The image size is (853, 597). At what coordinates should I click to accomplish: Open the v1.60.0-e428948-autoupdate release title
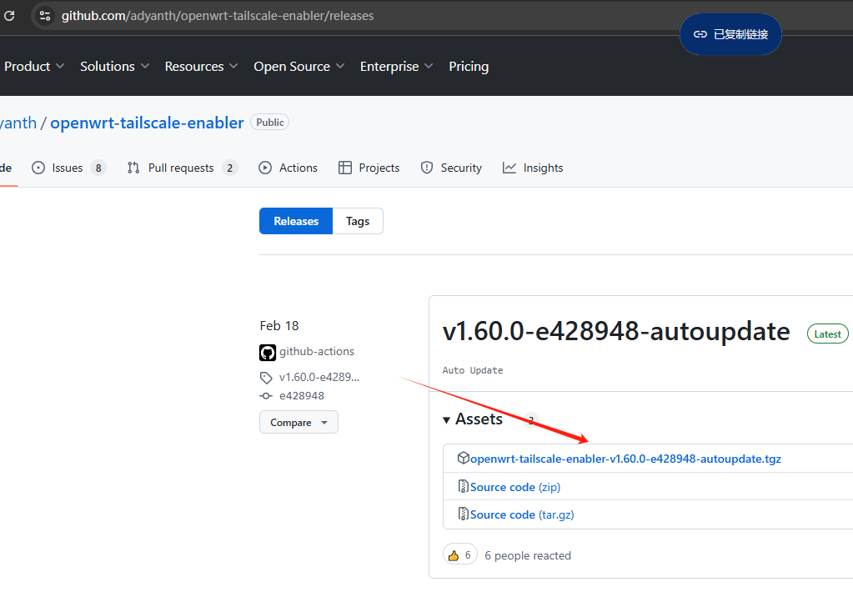click(x=616, y=331)
